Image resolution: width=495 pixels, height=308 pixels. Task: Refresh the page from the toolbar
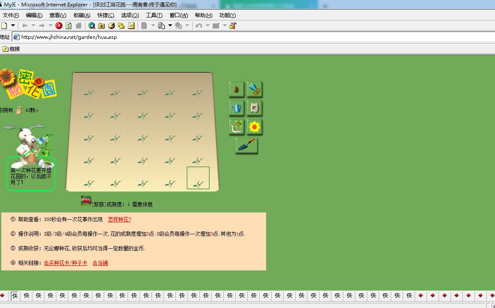[68, 26]
